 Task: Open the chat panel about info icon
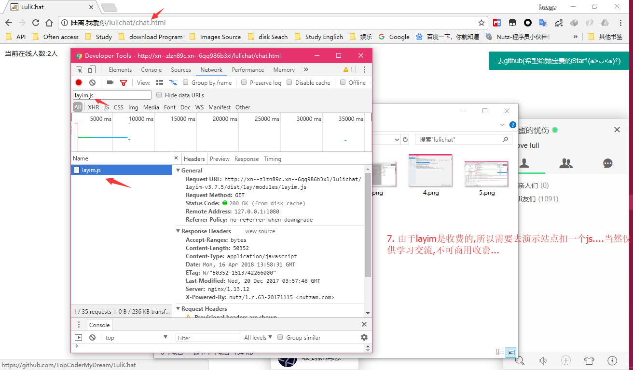tap(612, 360)
